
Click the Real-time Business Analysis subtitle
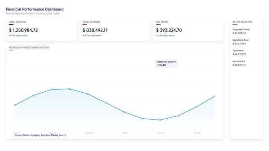point(20,13)
